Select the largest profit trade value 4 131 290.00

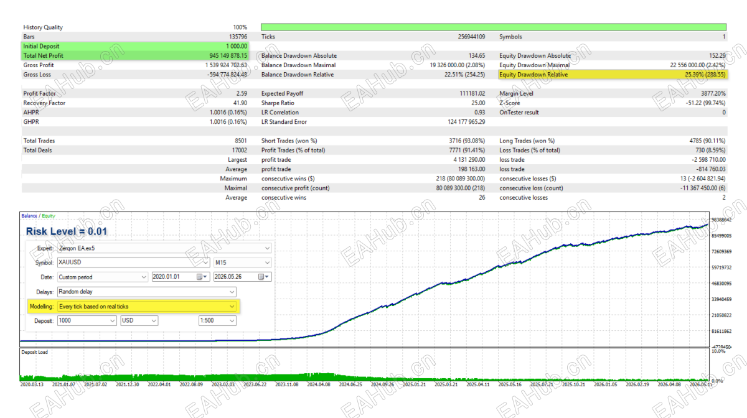468,160
